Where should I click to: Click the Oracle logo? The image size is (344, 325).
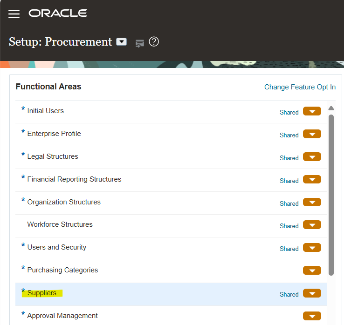click(58, 14)
